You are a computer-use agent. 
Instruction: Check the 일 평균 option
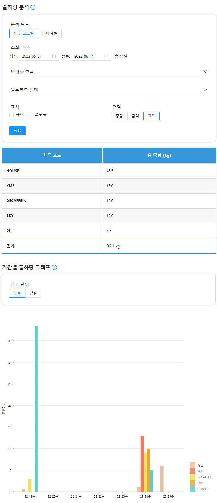(x=30, y=115)
